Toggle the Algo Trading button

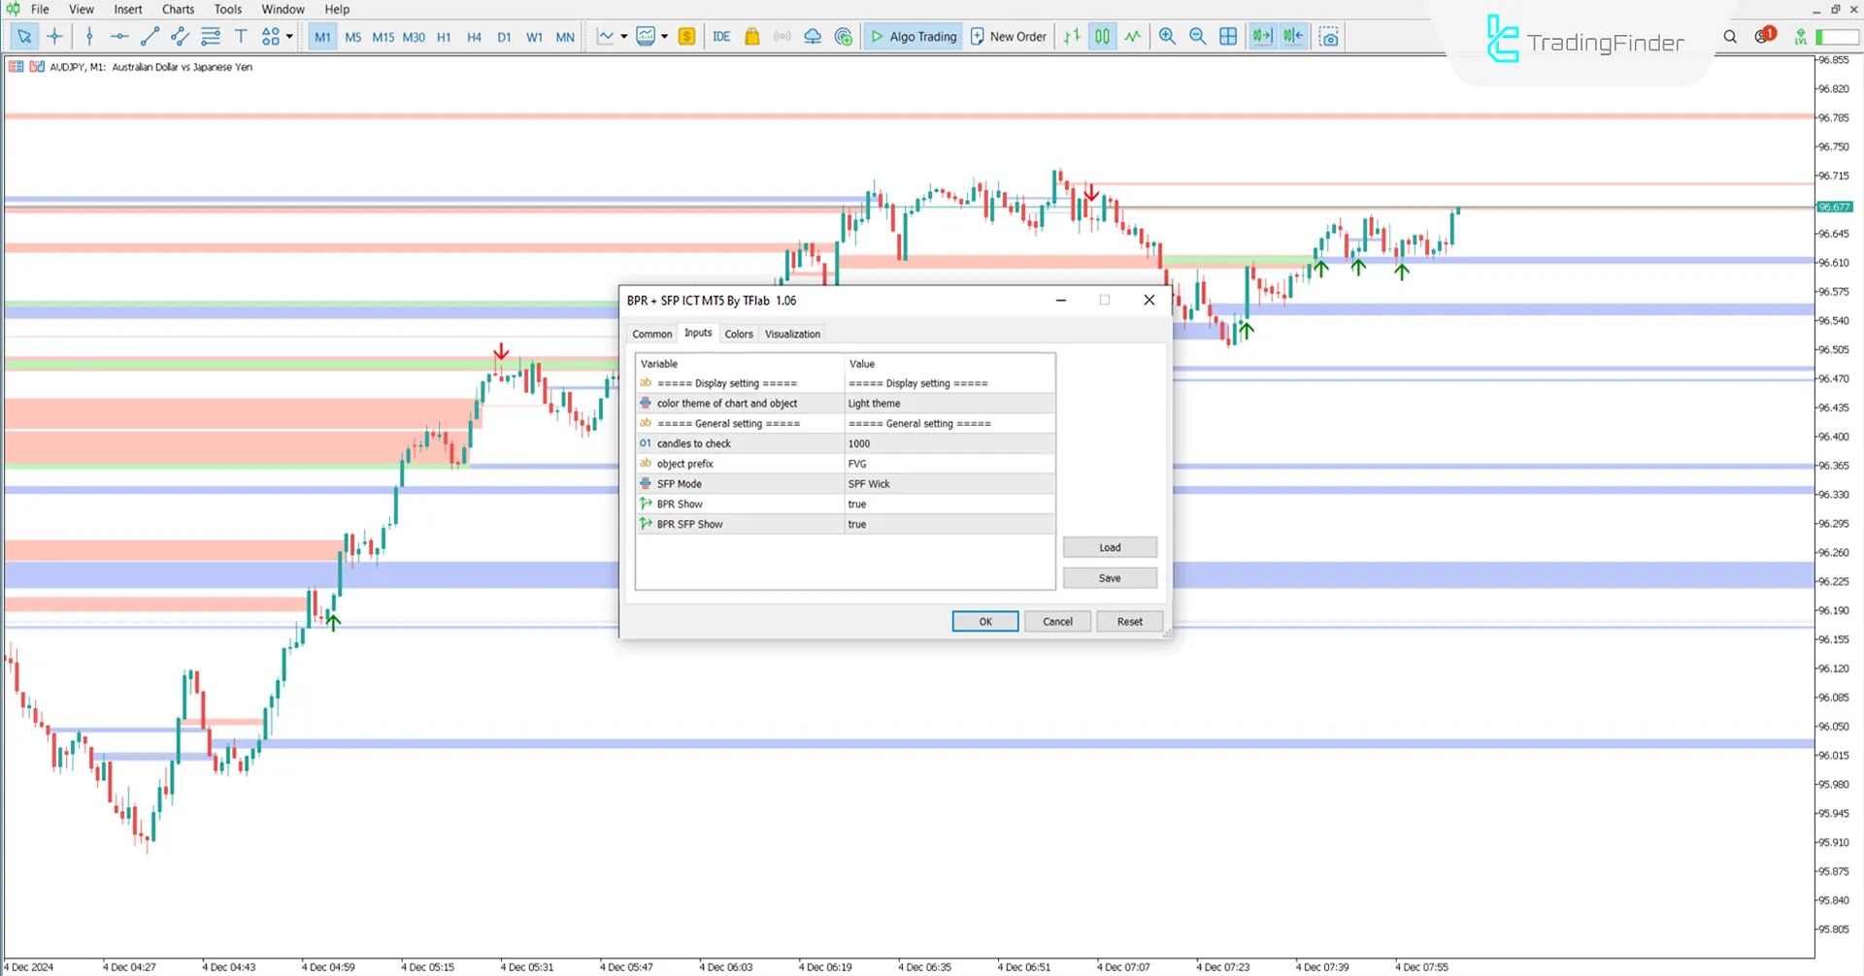(914, 37)
